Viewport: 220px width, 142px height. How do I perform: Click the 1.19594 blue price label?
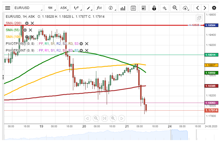tap(211, 25)
